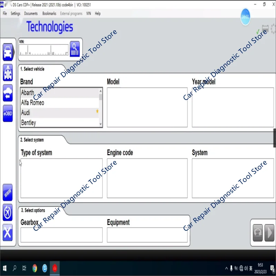Select Abarth in the Brand list

pyautogui.click(x=60, y=92)
